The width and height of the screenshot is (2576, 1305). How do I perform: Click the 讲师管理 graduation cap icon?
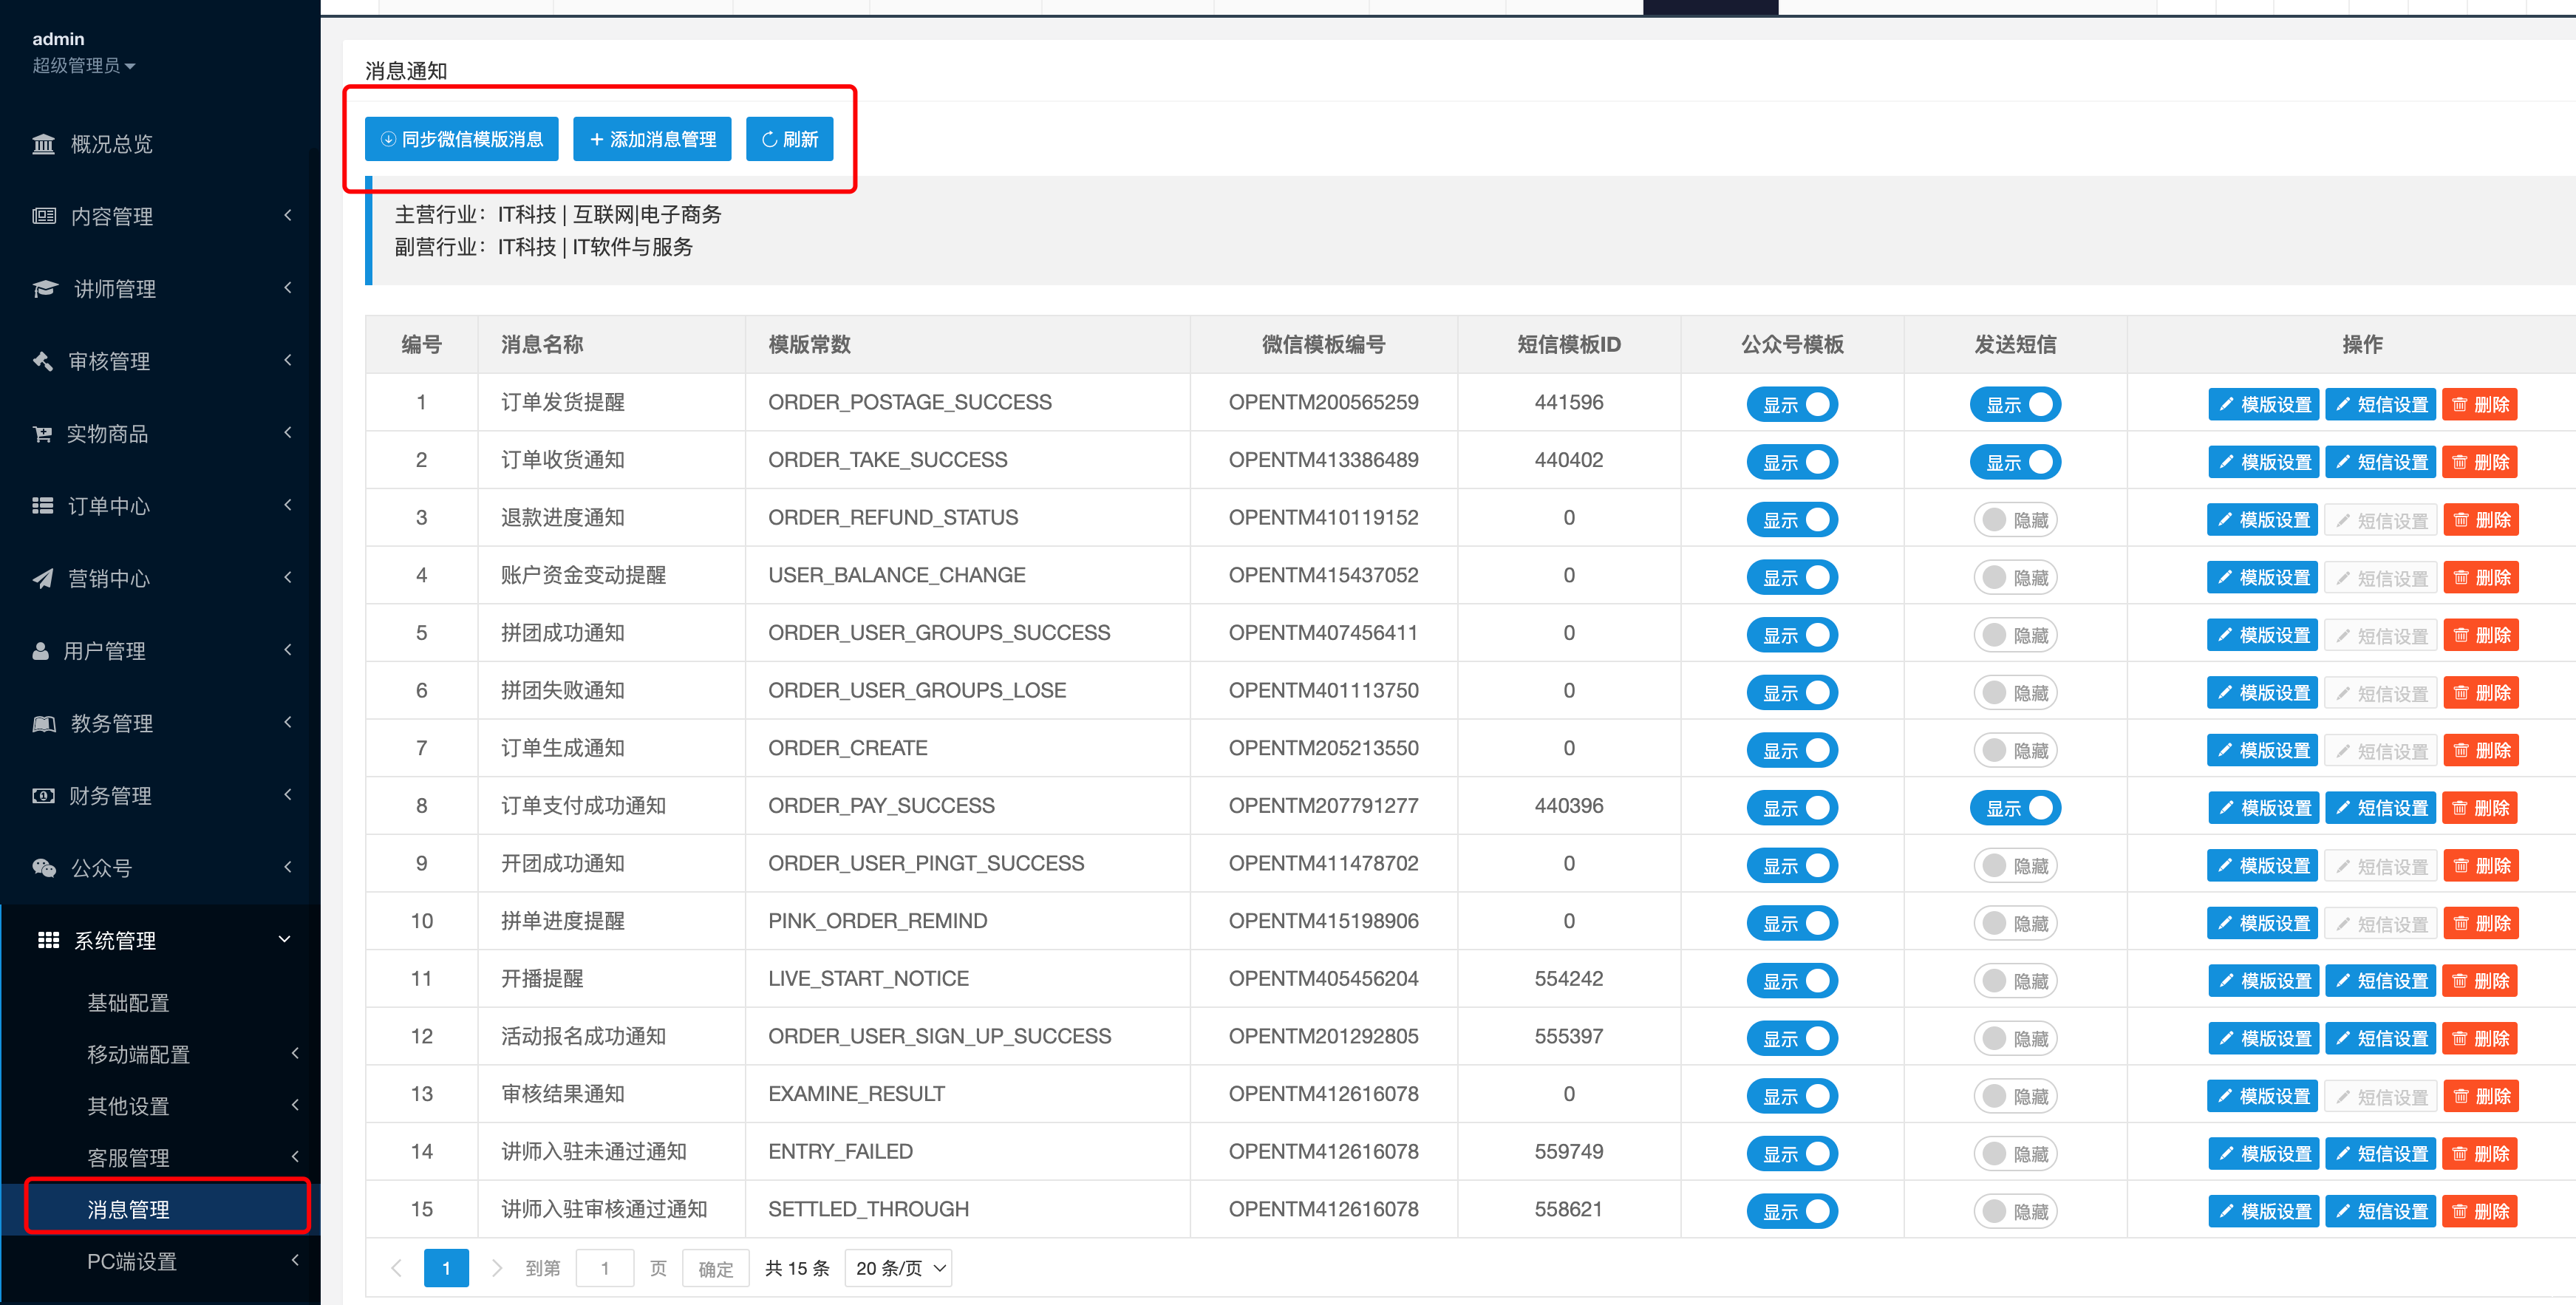45,289
